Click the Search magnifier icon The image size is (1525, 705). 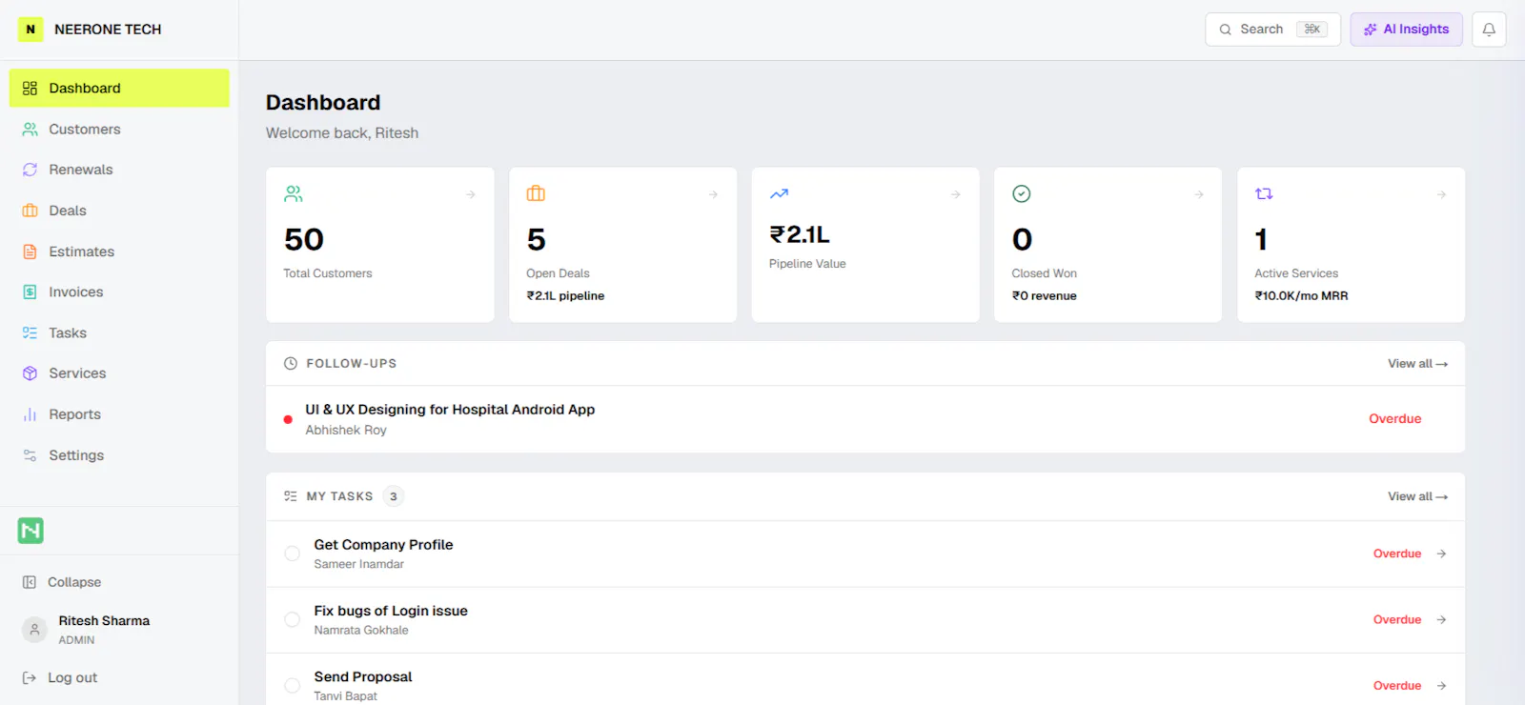click(1226, 30)
